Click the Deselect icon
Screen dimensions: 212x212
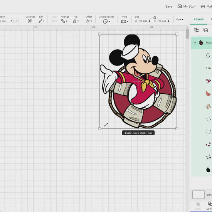[30, 21]
